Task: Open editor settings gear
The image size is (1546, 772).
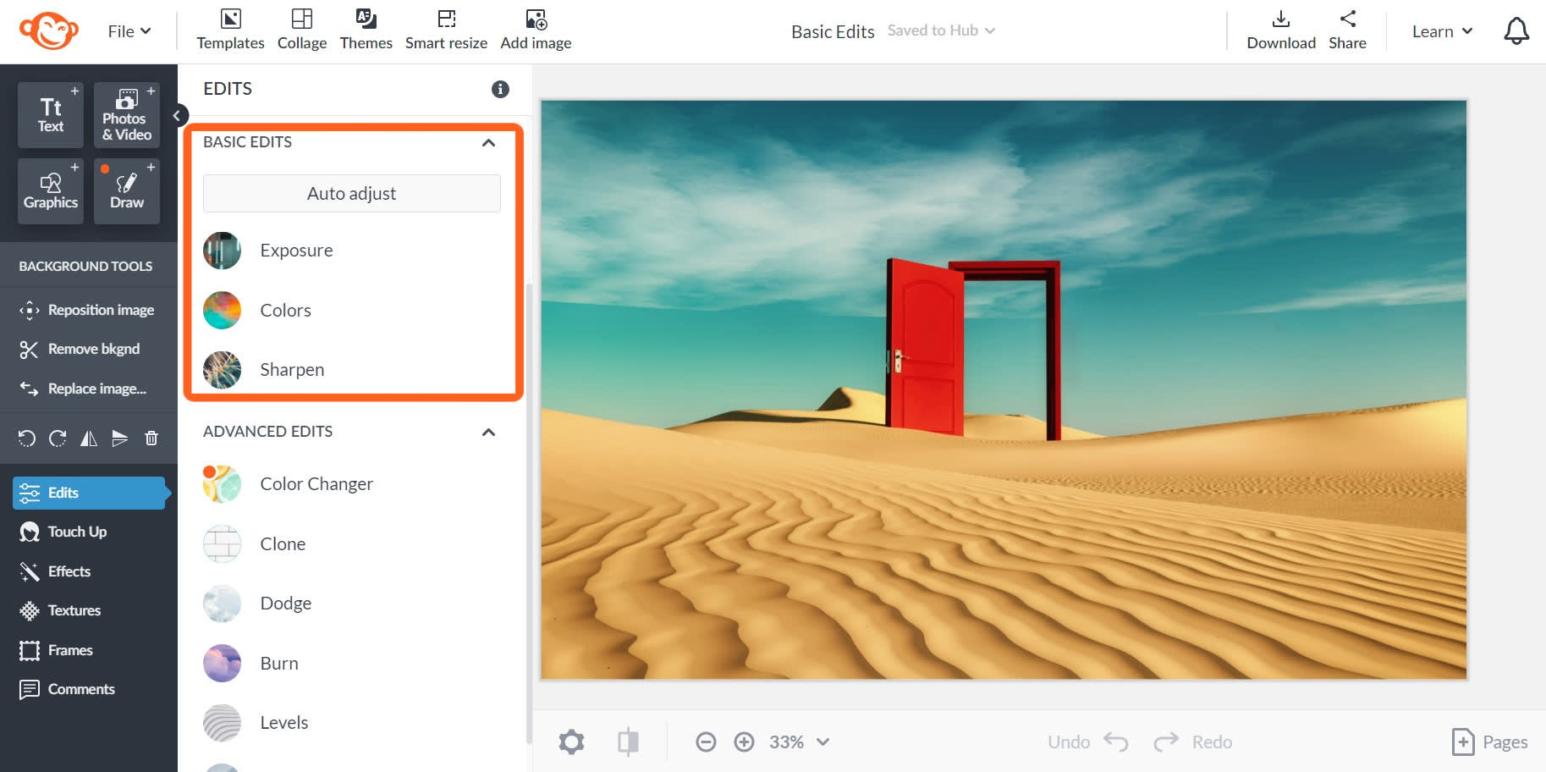Action: [571, 742]
